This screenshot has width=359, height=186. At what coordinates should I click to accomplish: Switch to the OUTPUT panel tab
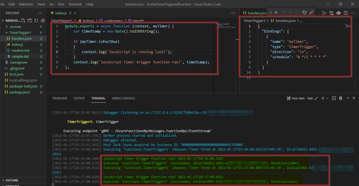79,98
